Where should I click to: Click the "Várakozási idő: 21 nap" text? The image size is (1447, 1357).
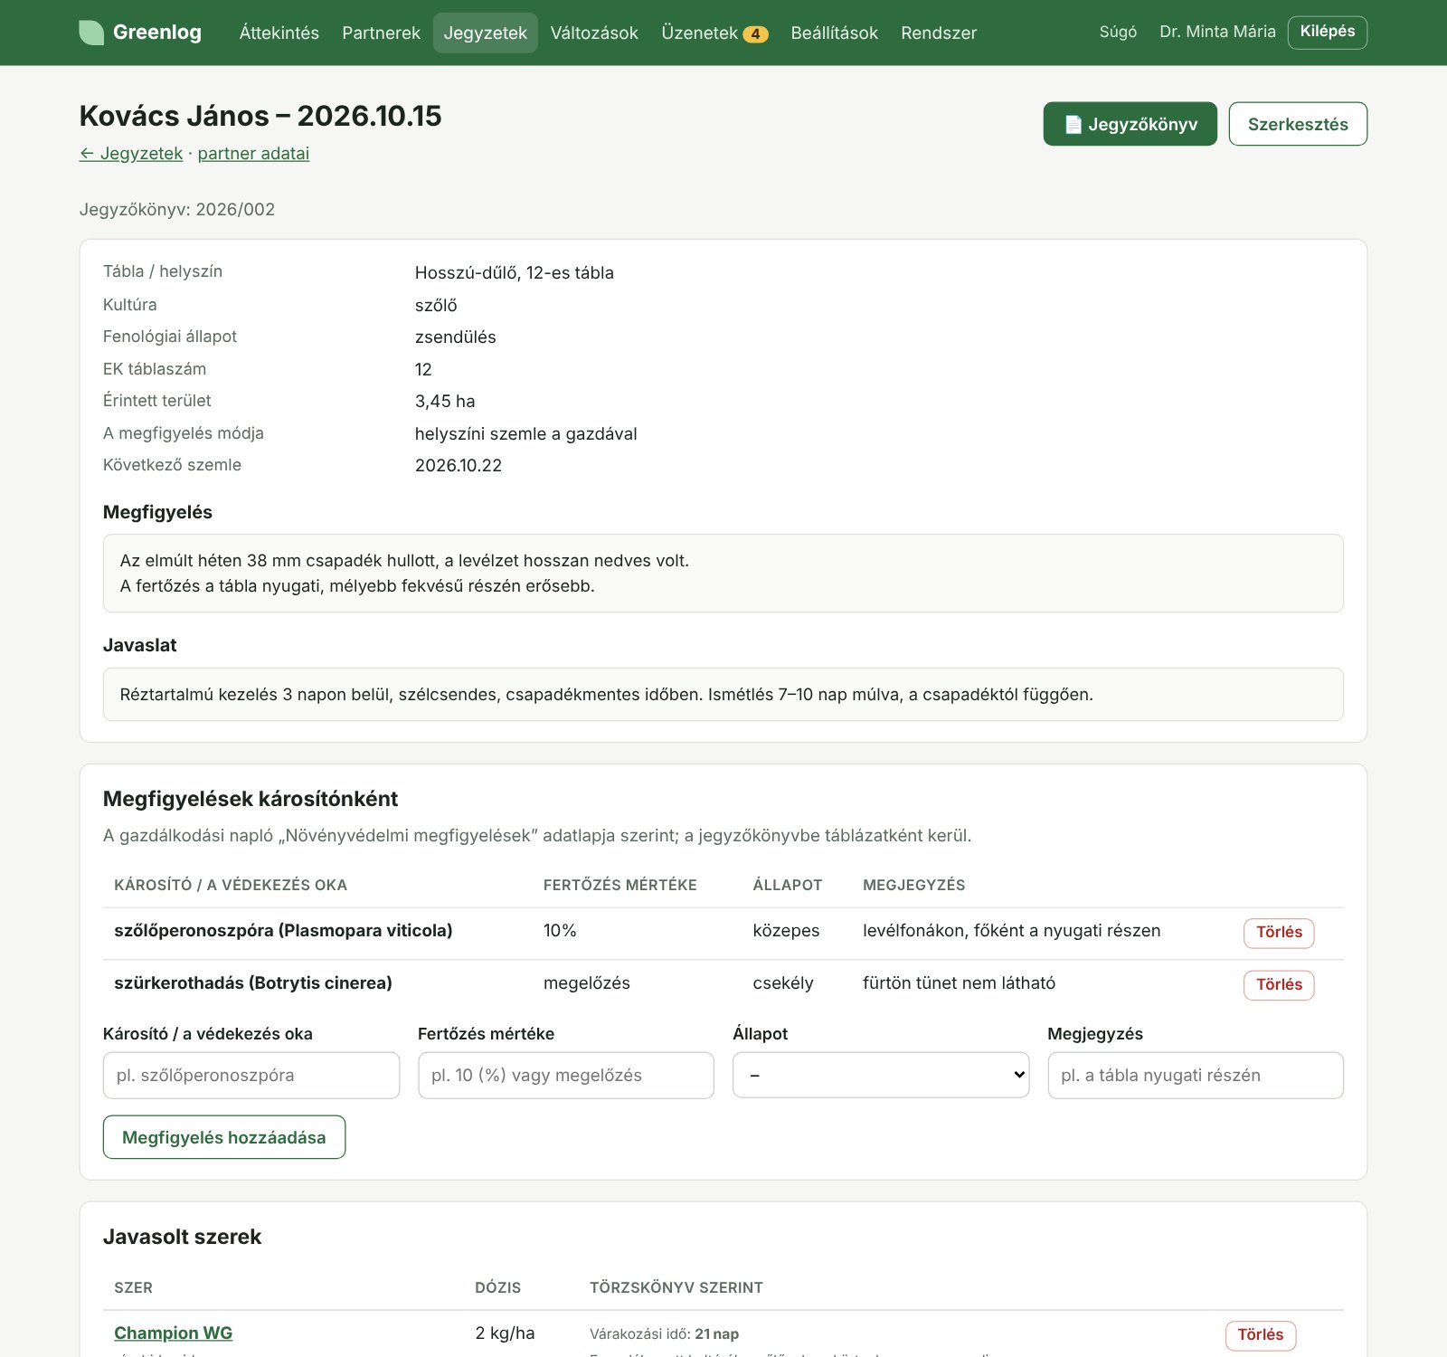tap(664, 1333)
